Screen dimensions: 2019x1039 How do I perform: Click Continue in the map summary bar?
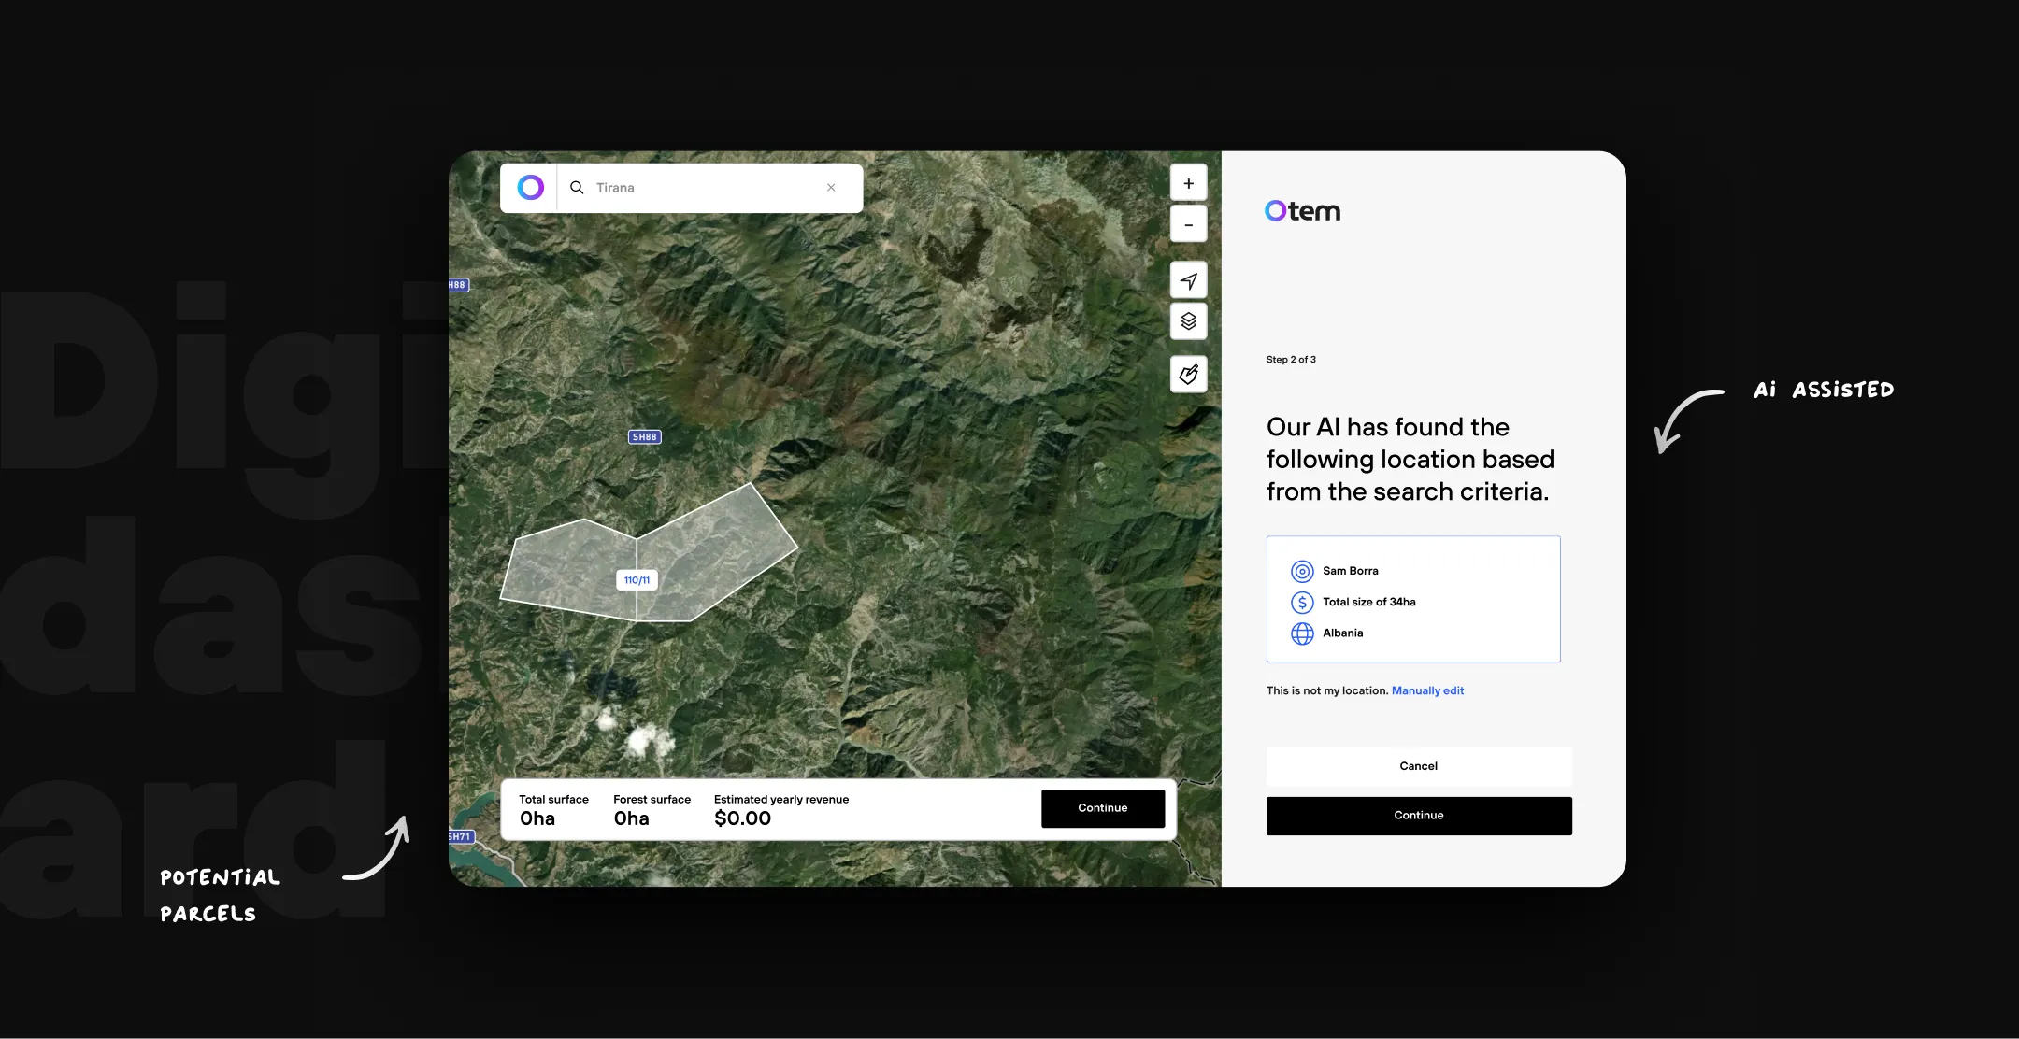click(x=1103, y=808)
